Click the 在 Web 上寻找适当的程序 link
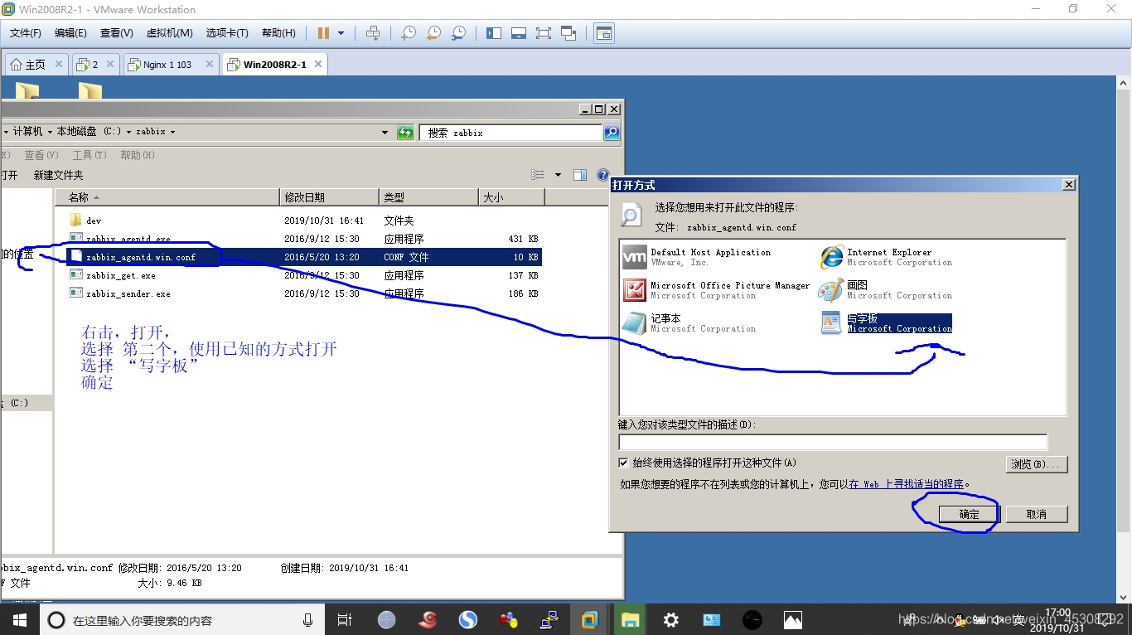The image size is (1132, 635). (x=906, y=484)
